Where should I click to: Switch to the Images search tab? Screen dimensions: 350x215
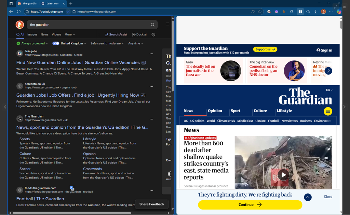(x=32, y=34)
